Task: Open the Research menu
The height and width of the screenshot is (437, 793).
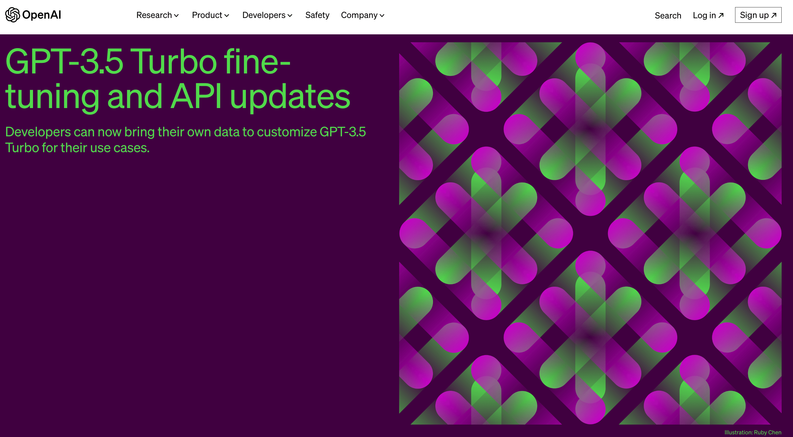Action: pos(154,15)
